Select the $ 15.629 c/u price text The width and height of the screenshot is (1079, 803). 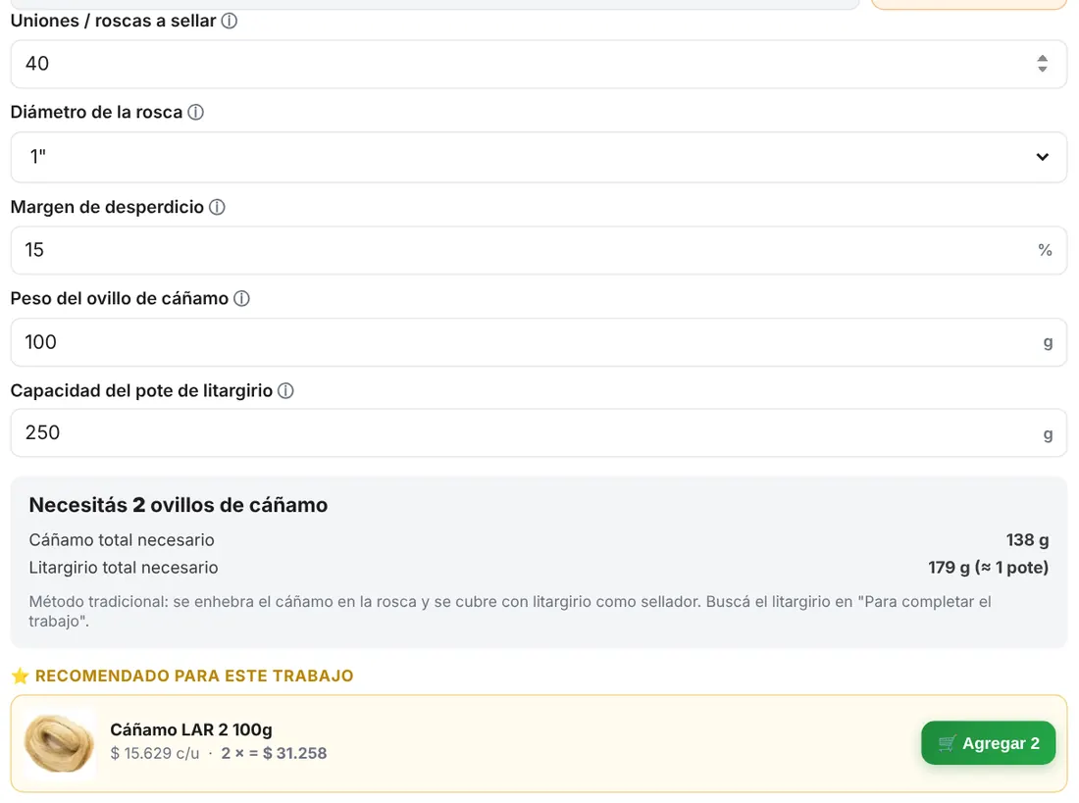coord(155,753)
